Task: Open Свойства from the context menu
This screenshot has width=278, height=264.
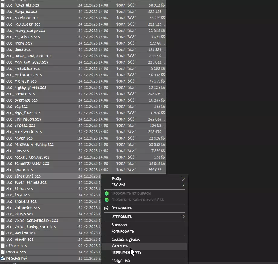Action: click(x=144, y=261)
